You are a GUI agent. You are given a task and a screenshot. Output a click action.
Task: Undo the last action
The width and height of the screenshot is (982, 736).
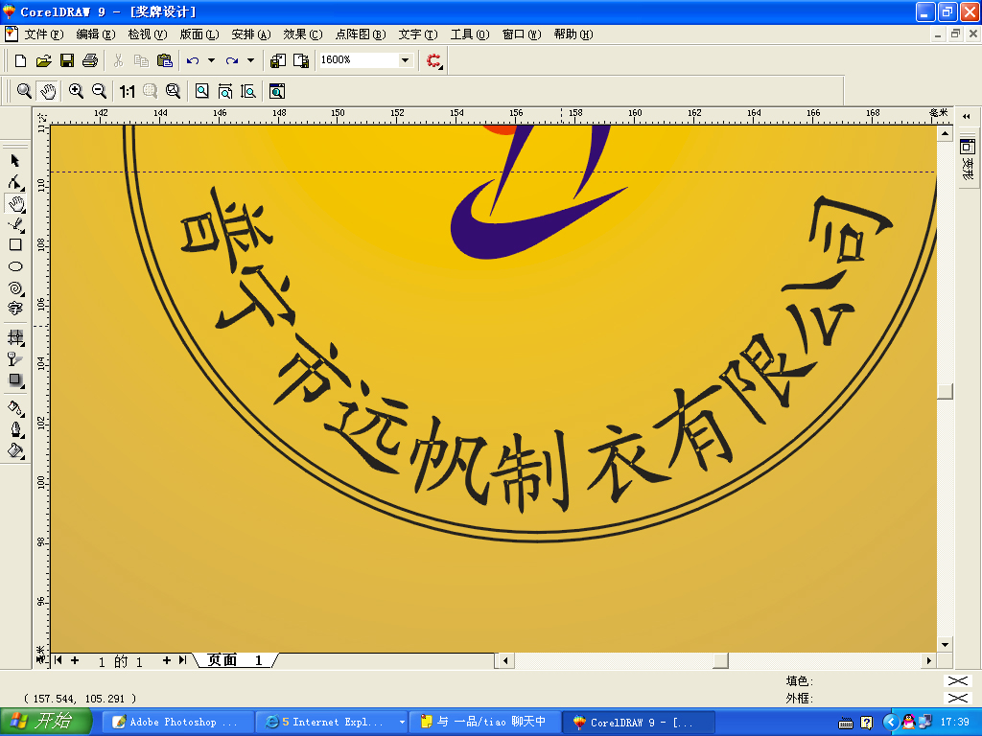pyautogui.click(x=192, y=60)
